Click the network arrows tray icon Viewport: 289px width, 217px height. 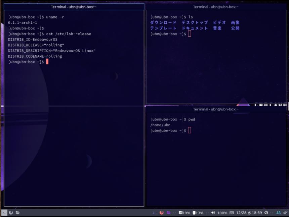click(x=285, y=213)
